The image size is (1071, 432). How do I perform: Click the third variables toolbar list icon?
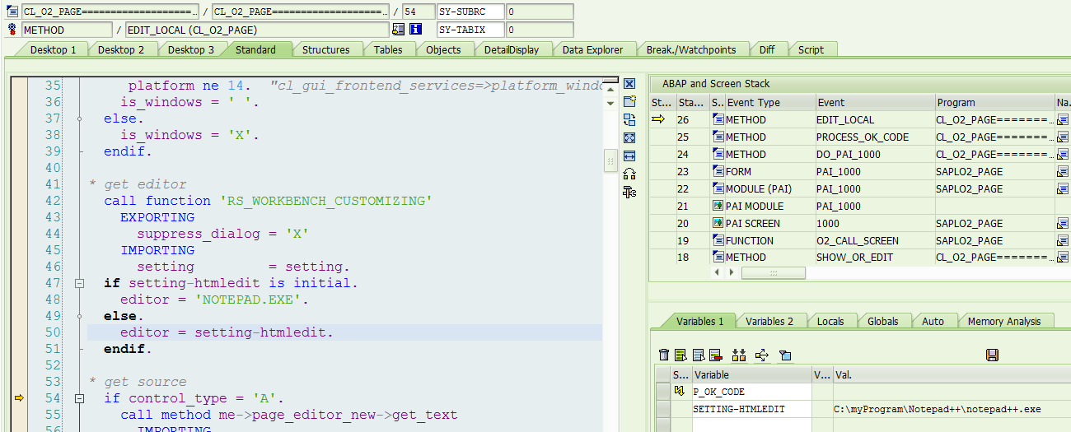(699, 355)
